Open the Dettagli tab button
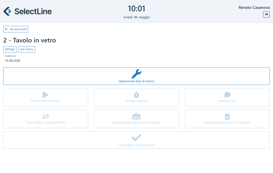Image resolution: width=273 pixels, height=173 pixels. [x=10, y=49]
